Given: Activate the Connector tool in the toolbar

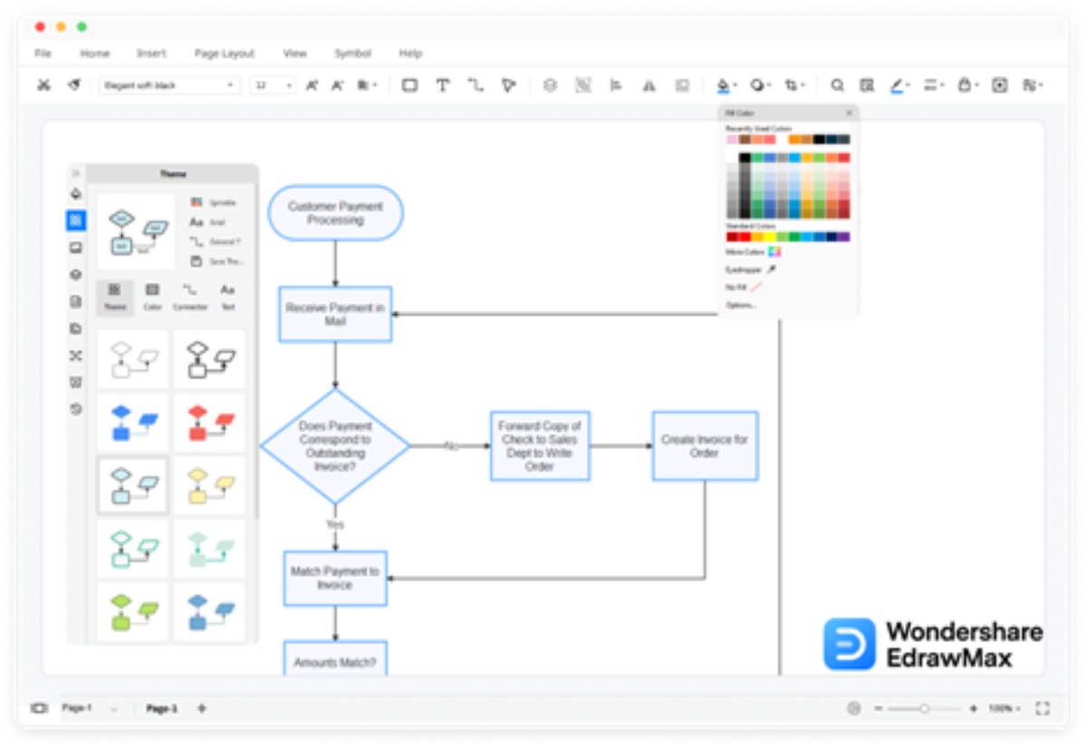Looking at the screenshot, I should pyautogui.click(x=476, y=85).
